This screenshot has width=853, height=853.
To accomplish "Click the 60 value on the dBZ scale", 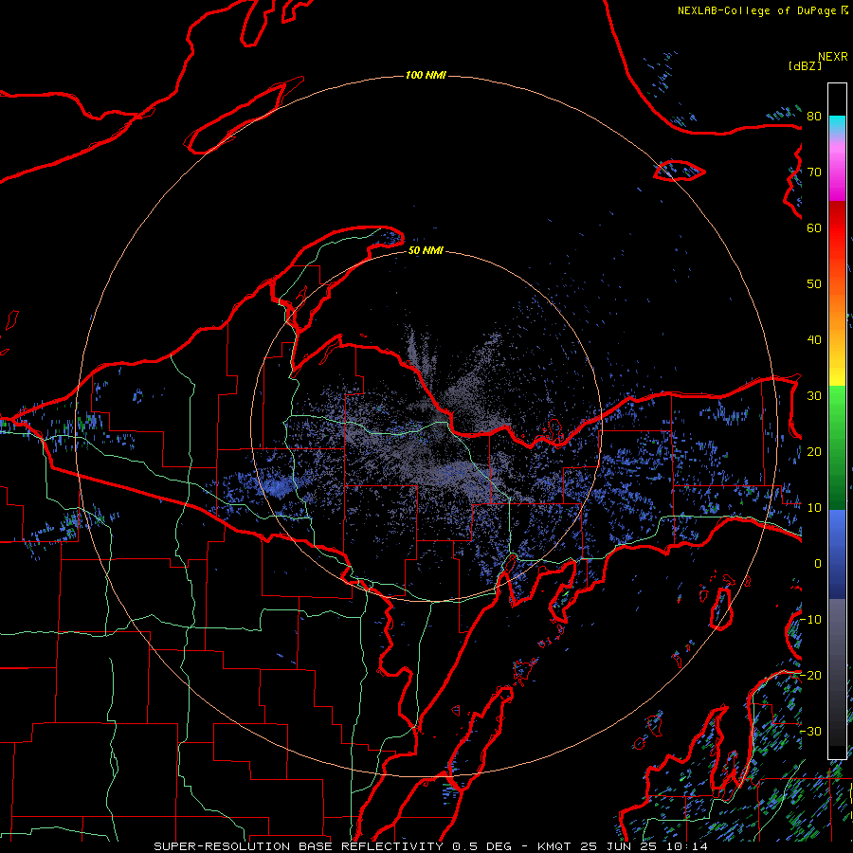I will pyautogui.click(x=814, y=227).
